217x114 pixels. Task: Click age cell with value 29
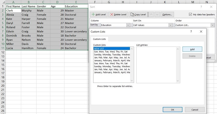(x=57, y=10)
